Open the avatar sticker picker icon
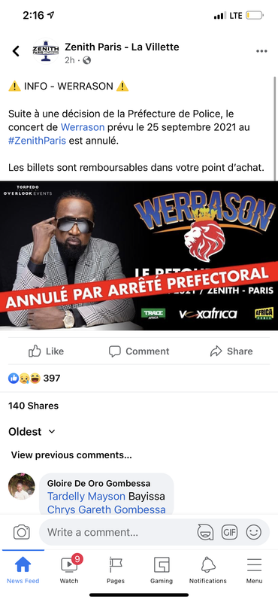The image size is (278, 602). pos(206,533)
